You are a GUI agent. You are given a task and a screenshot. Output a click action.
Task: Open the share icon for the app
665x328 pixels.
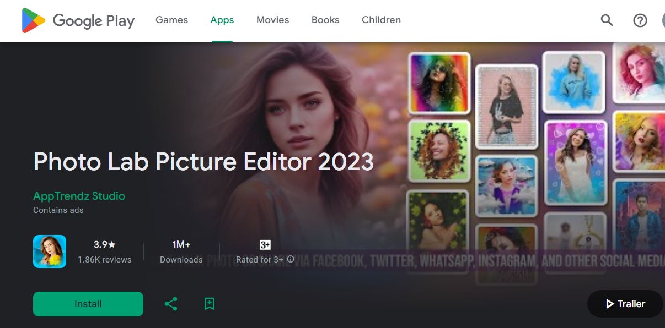pyautogui.click(x=171, y=303)
